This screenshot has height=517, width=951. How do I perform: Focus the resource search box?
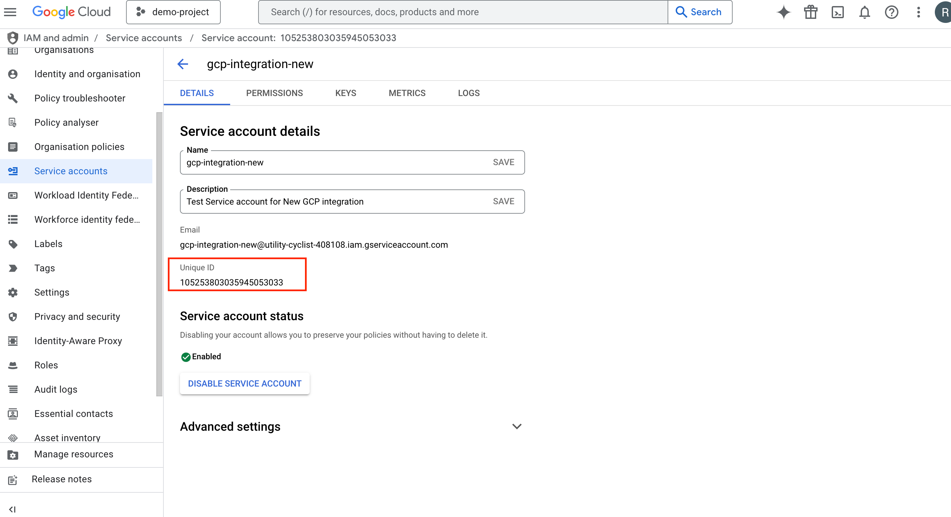click(x=463, y=12)
